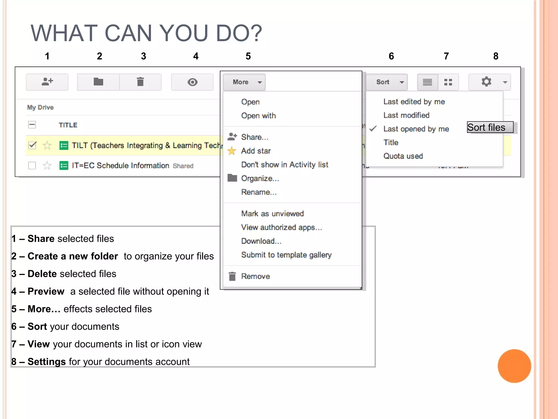Sort by Last edited by me
Image resolution: width=558 pixels, height=419 pixels.
coord(414,101)
